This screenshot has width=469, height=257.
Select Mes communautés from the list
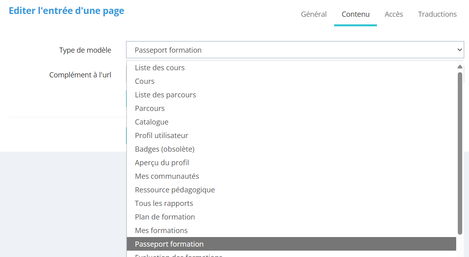tap(166, 176)
